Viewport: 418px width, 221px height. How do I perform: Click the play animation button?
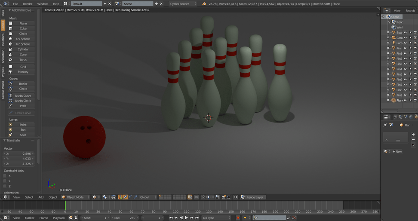click(186, 218)
